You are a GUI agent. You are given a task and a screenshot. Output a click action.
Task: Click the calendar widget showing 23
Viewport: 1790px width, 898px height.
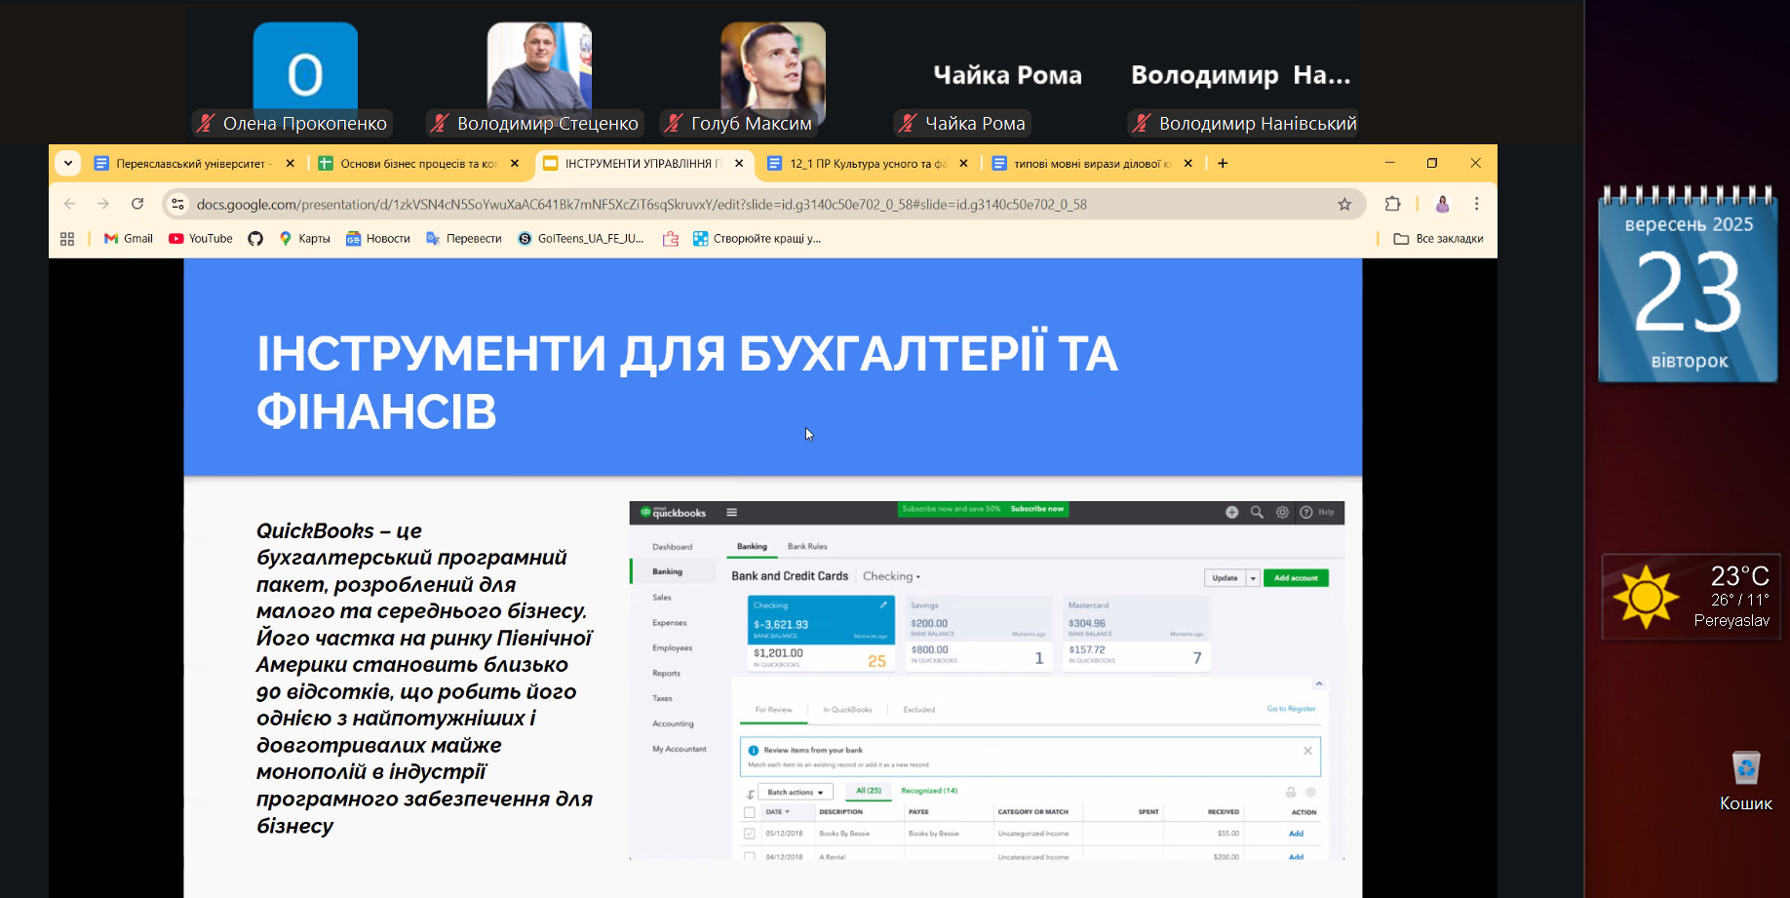click(x=1688, y=288)
